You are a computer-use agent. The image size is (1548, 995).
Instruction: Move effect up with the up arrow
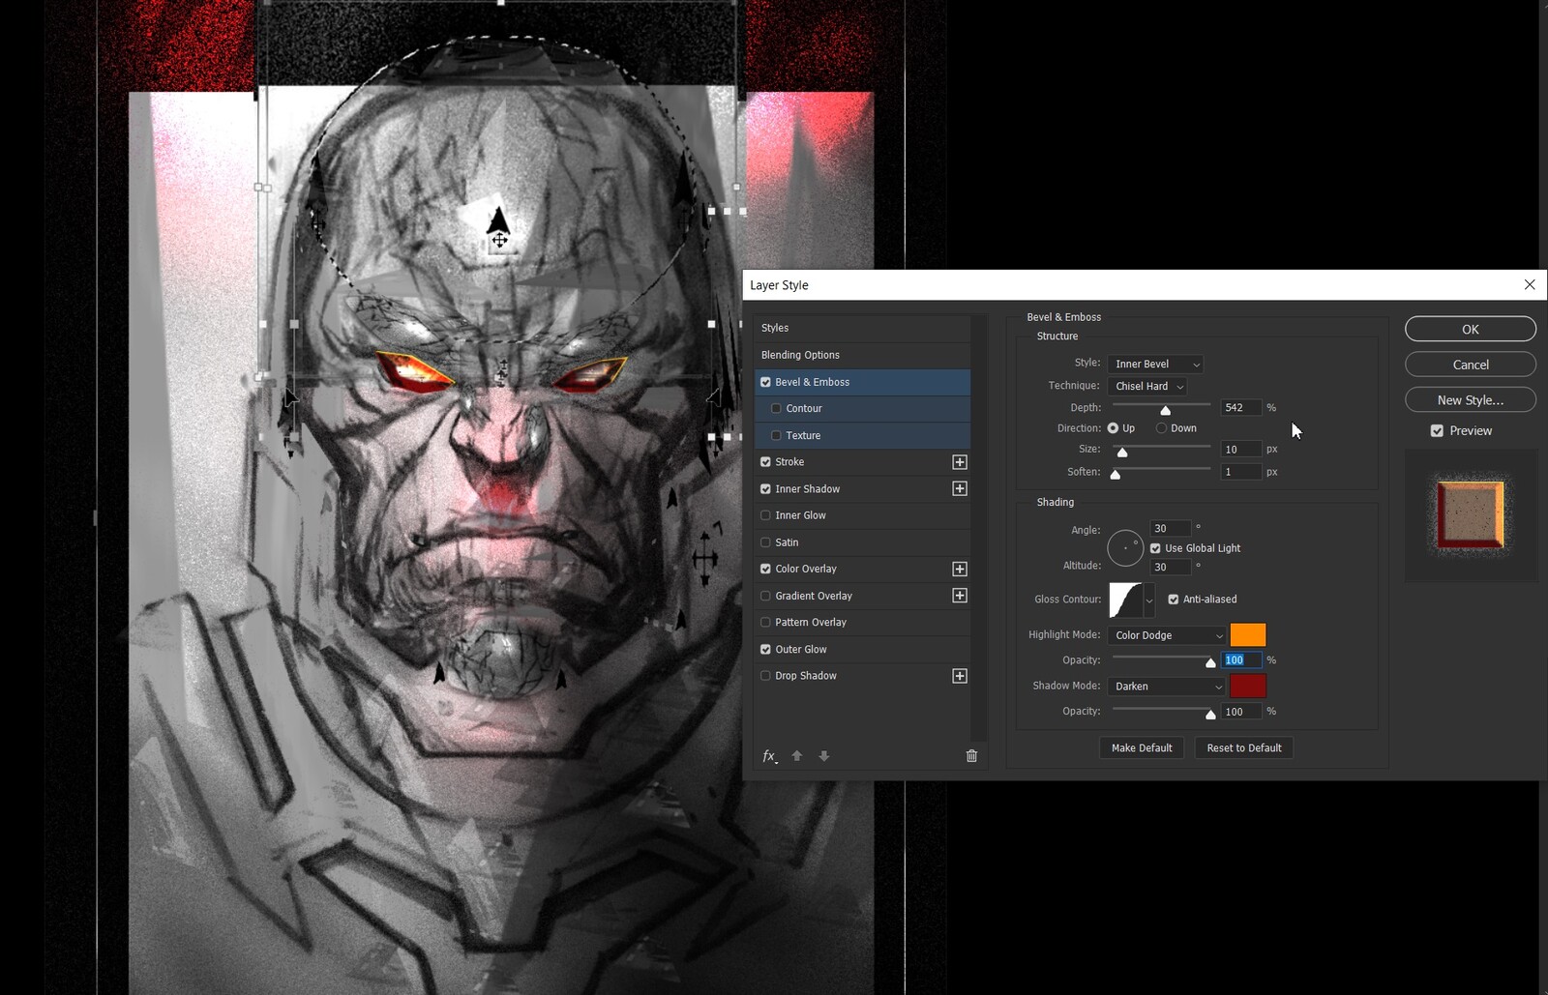coord(797,756)
